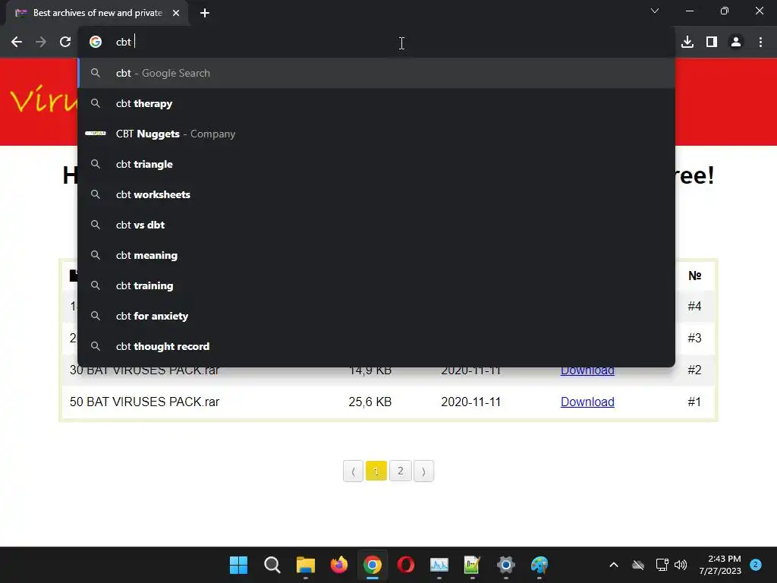Open File Explorer from taskbar

(x=305, y=565)
